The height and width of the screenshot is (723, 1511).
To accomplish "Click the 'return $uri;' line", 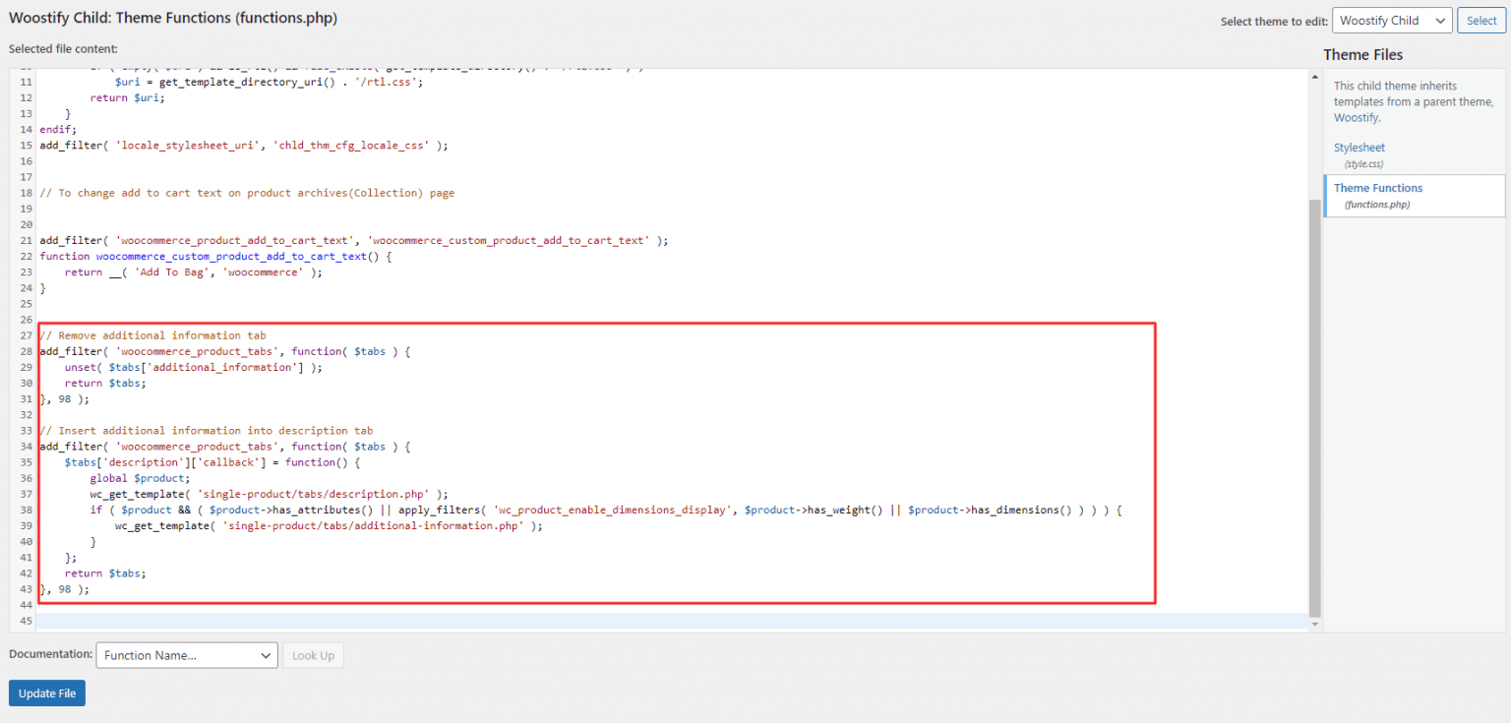I will [128, 98].
